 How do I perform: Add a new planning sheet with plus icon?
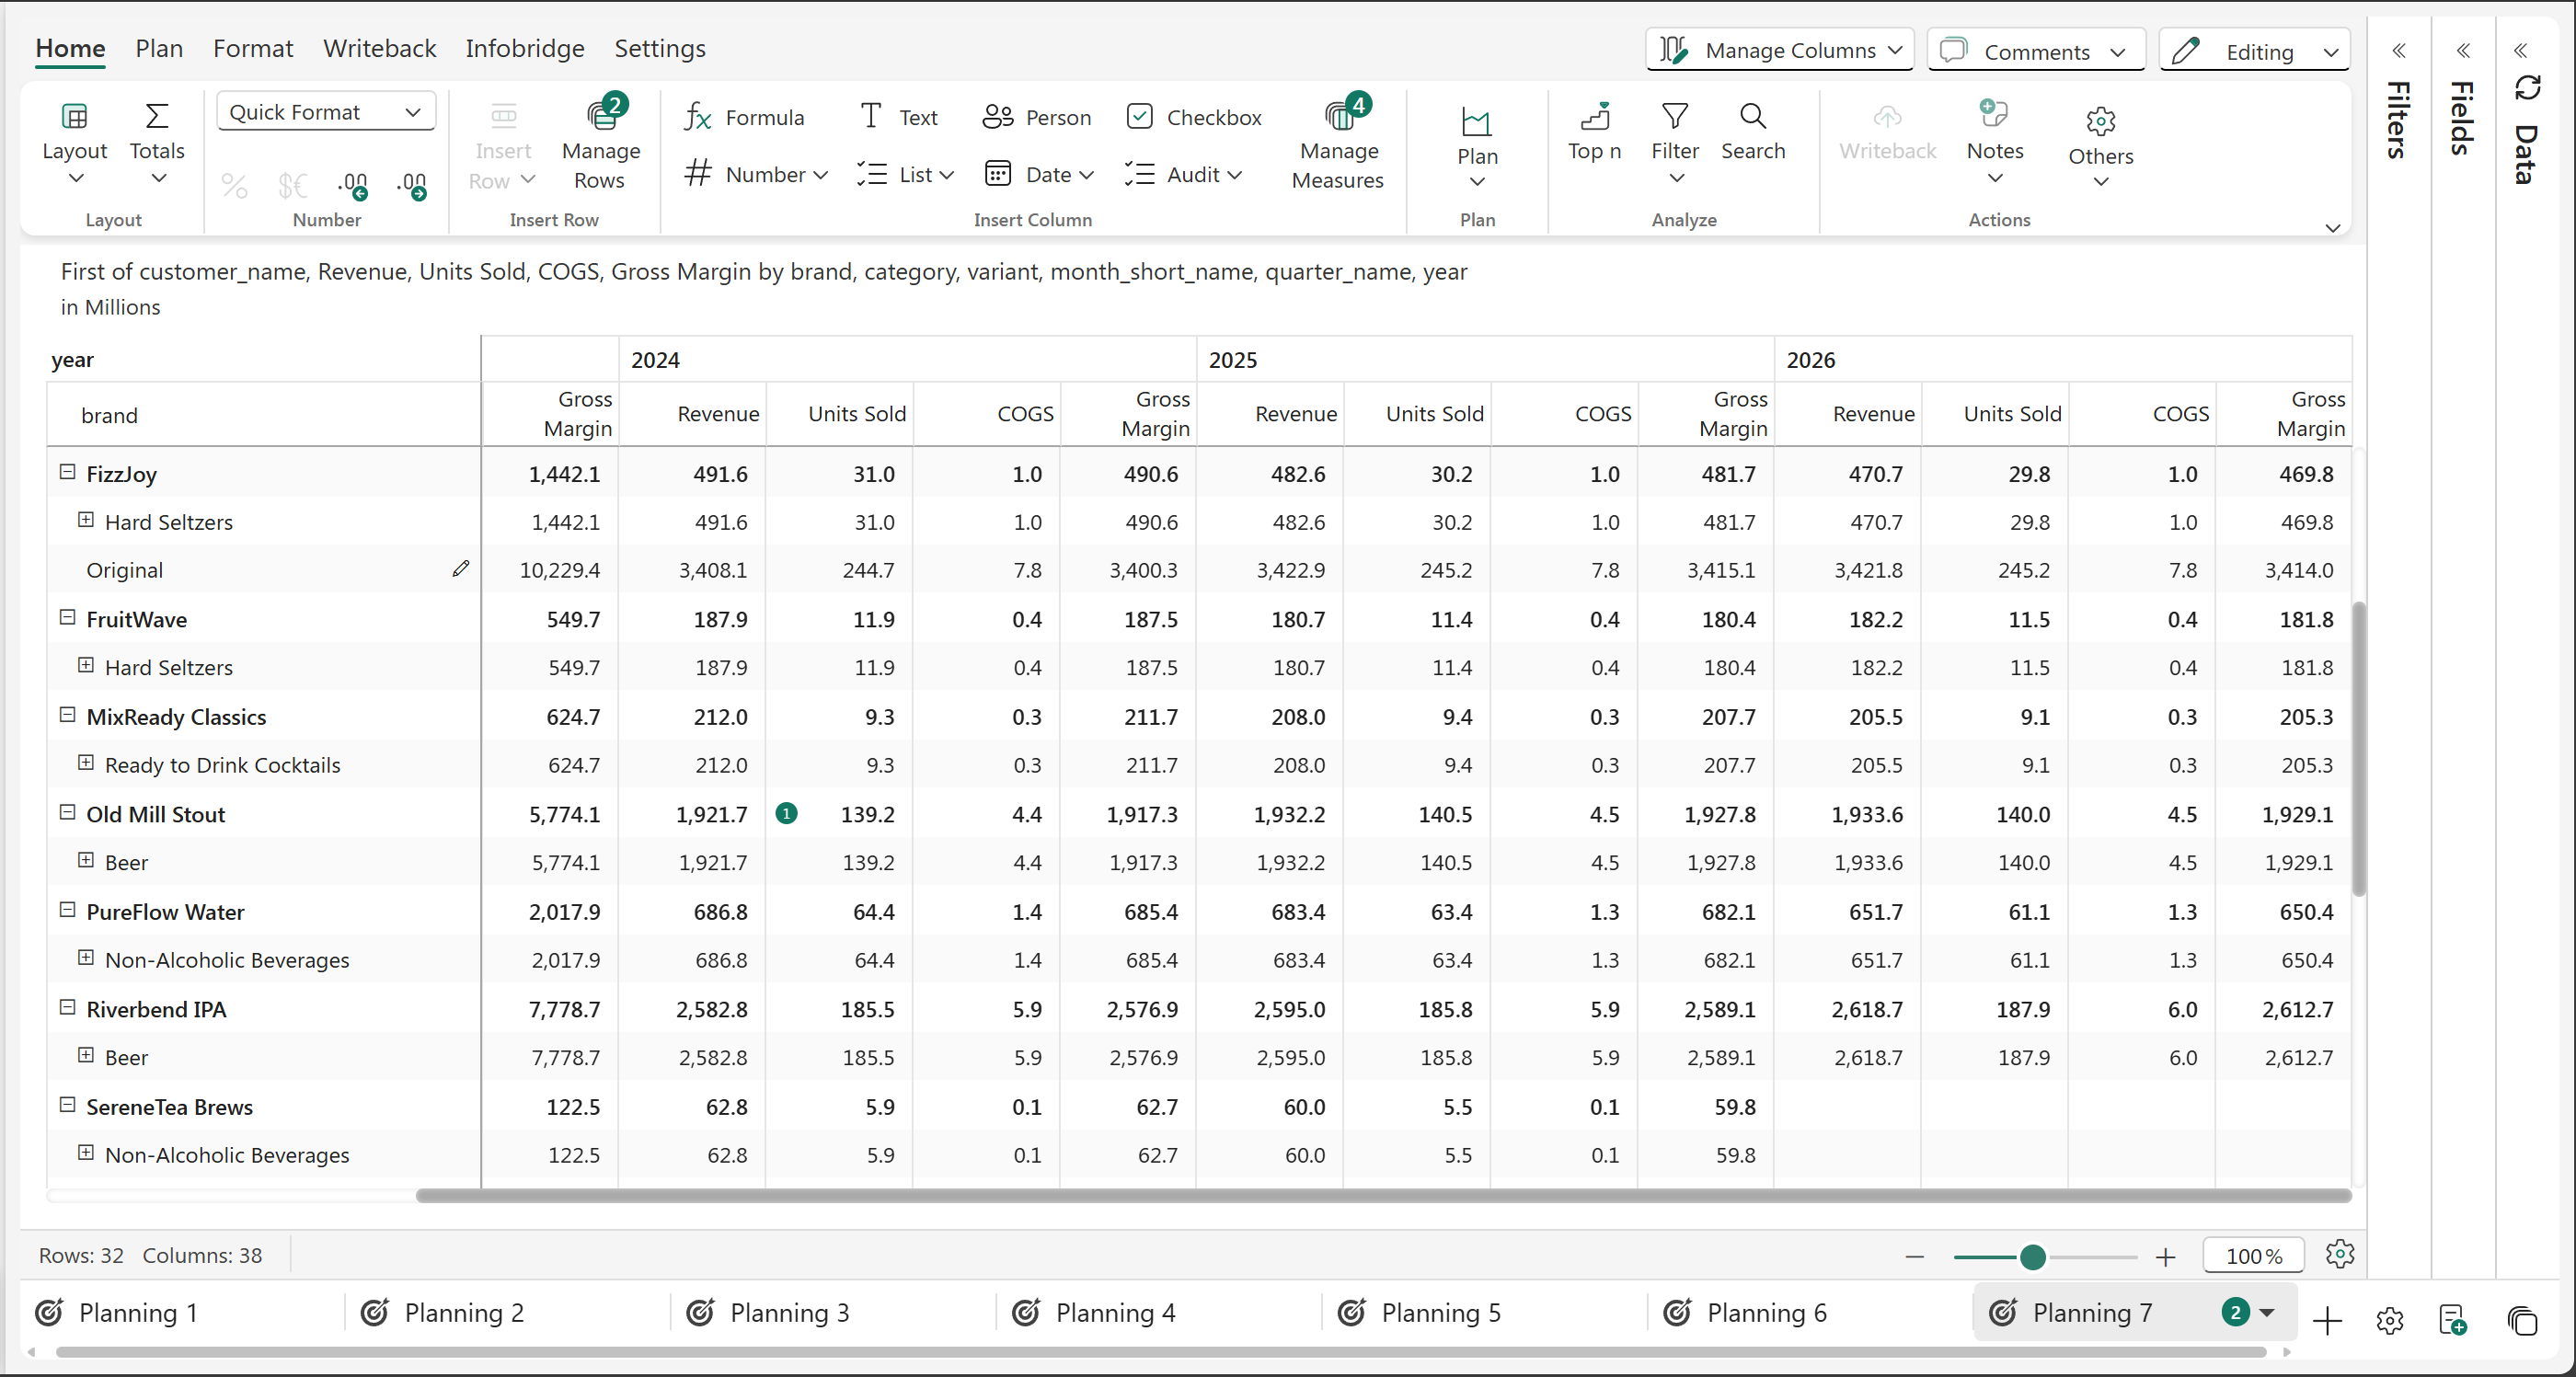point(2327,1320)
